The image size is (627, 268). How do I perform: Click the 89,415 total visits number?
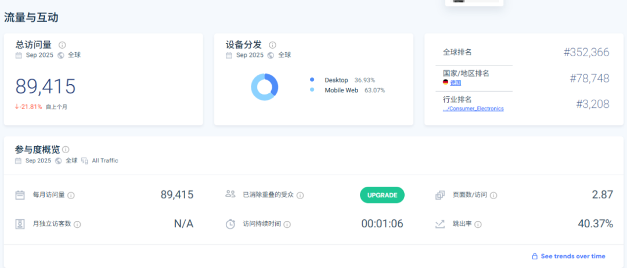(45, 86)
